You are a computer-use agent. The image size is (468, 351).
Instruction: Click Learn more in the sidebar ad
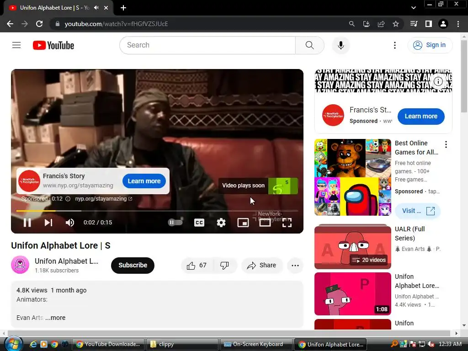[x=421, y=117]
